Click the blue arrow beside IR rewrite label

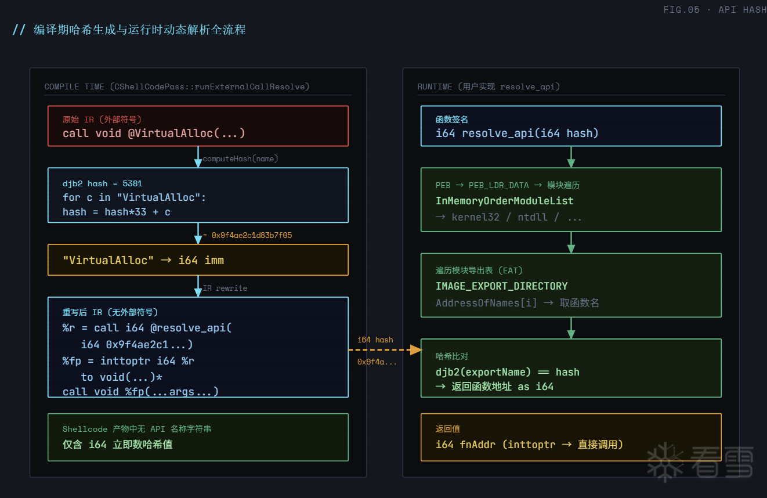click(x=198, y=286)
